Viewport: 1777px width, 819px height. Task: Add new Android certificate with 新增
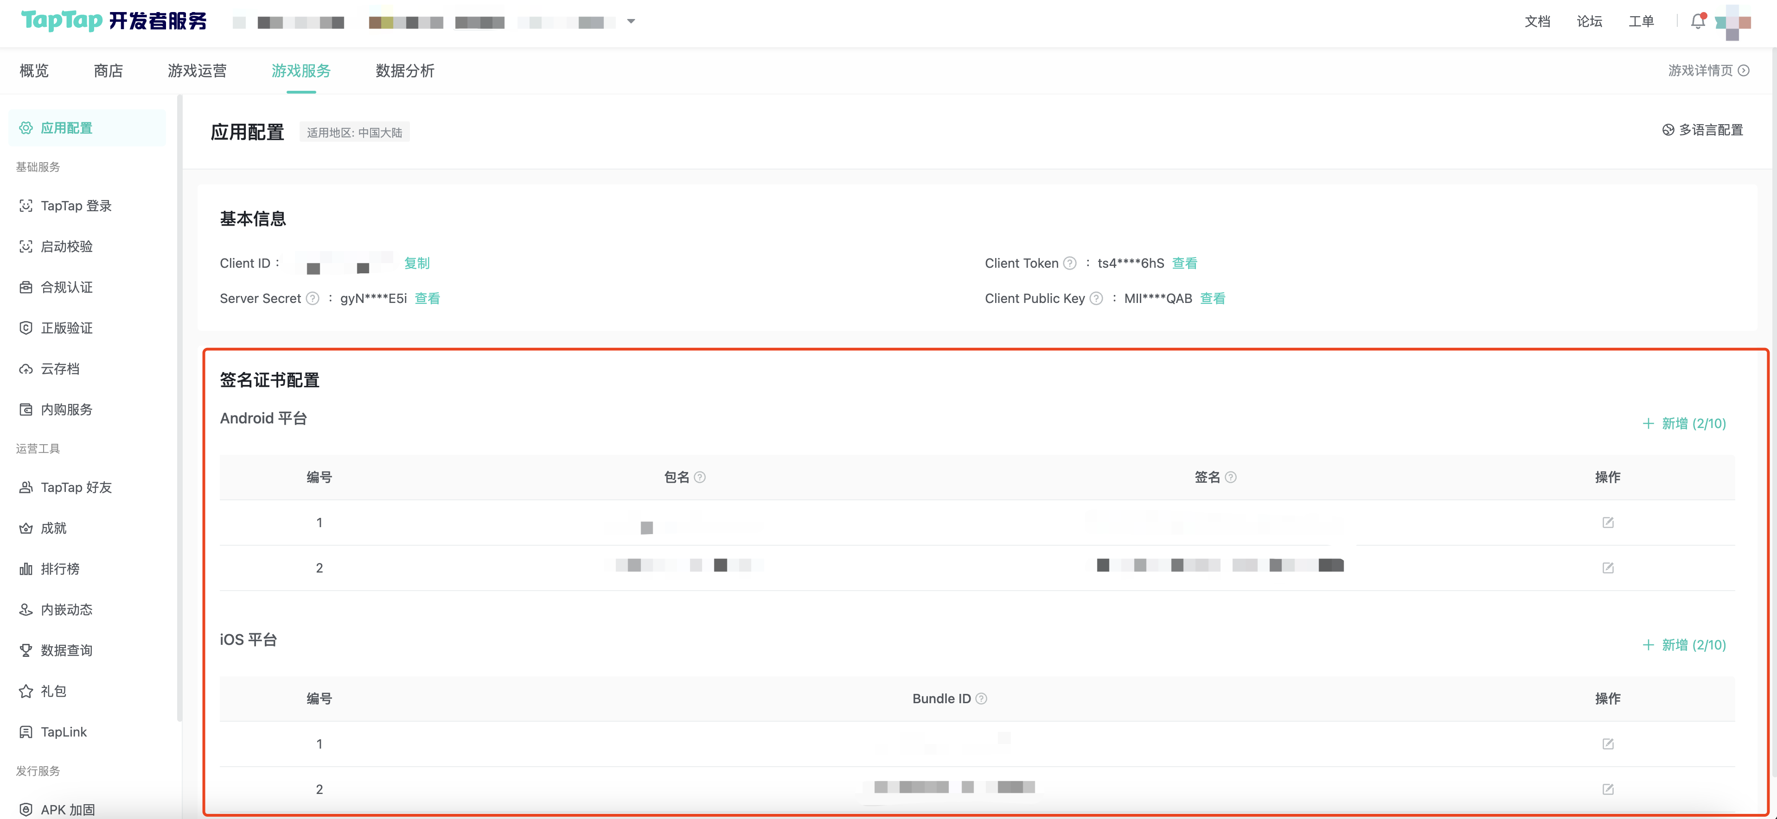[x=1684, y=423]
